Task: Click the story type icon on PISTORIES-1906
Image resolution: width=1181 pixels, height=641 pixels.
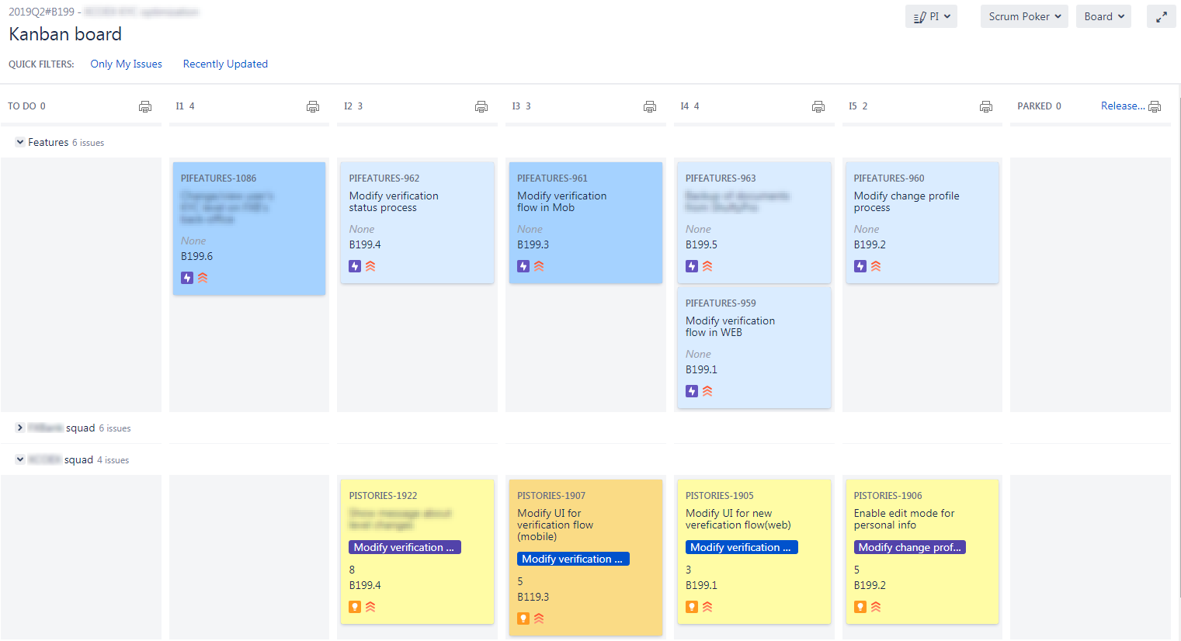Action: (x=860, y=607)
